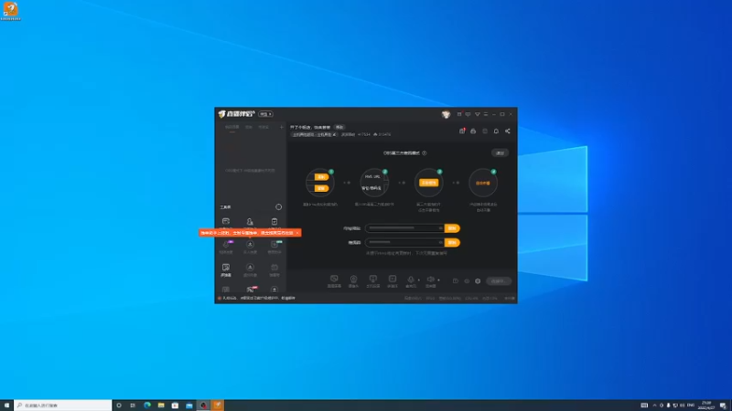
Task: Click the lower orange copy button in step one
Action: [321, 188]
